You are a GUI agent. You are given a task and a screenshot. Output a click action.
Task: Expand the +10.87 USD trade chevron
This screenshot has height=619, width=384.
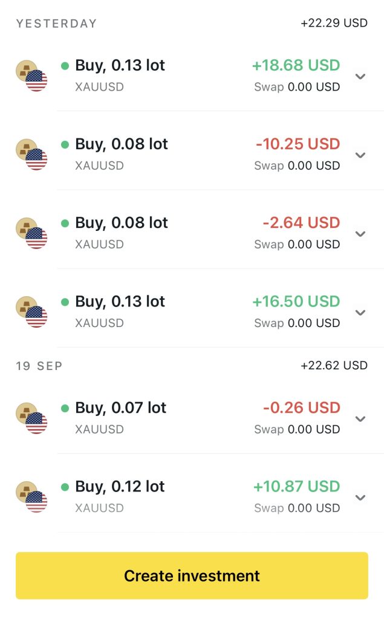(x=360, y=497)
